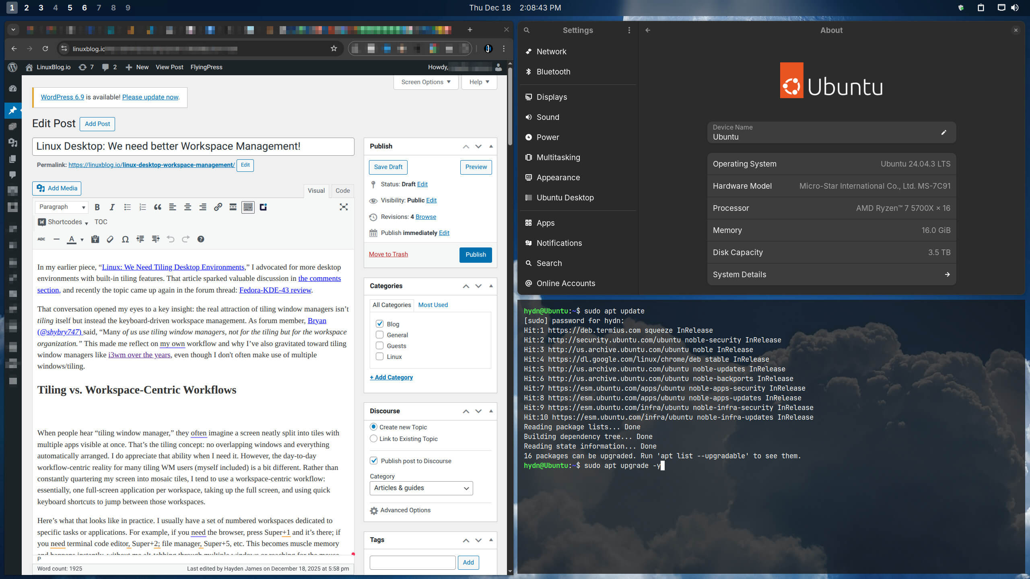Uncheck Publish post to Discourse
This screenshot has width=1030, height=579.
373,461
